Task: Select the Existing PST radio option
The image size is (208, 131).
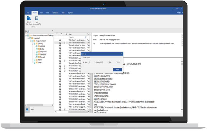Action: click(95, 62)
